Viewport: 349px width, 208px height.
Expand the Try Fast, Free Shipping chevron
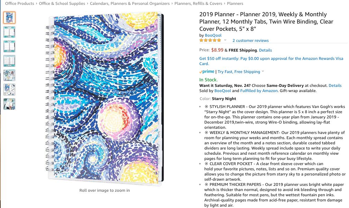[263, 71]
